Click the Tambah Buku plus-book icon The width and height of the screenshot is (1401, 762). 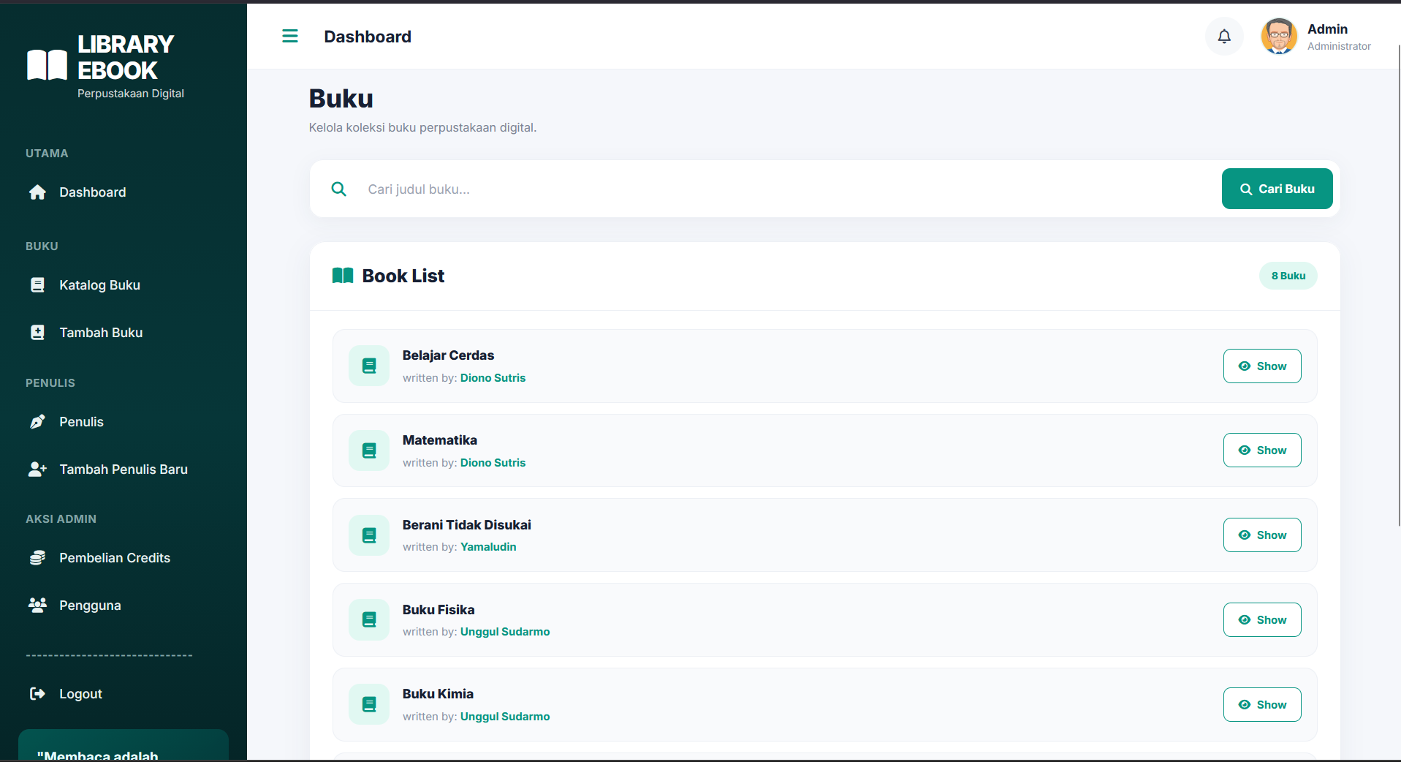click(x=37, y=333)
